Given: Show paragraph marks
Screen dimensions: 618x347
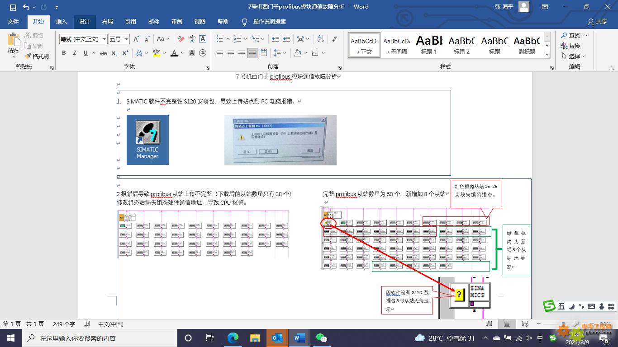Looking at the screenshot, I should 335,39.
